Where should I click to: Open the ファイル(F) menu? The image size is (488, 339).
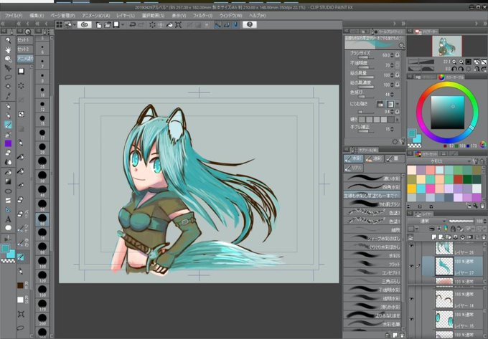click(14, 16)
